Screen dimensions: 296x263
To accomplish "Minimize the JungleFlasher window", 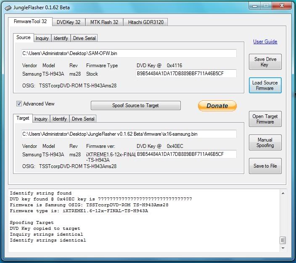I will [x=255, y=6].
